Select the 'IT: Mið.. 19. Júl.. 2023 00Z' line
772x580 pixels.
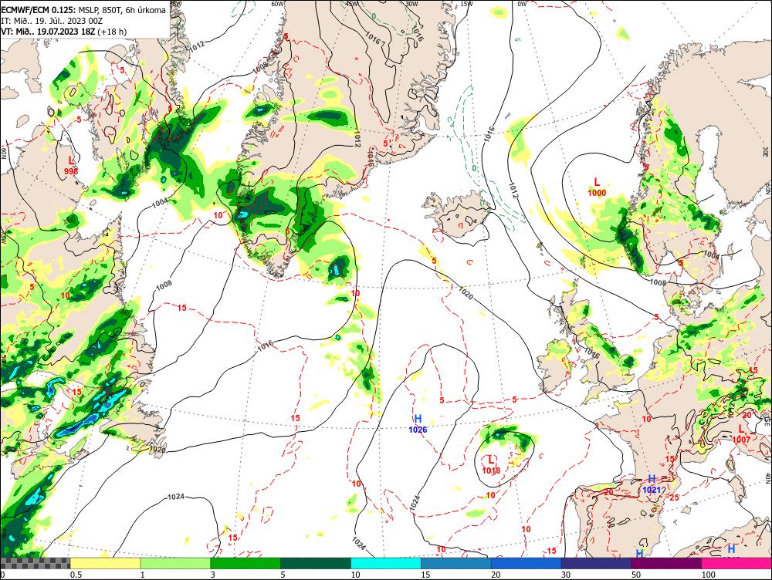(x=52, y=21)
